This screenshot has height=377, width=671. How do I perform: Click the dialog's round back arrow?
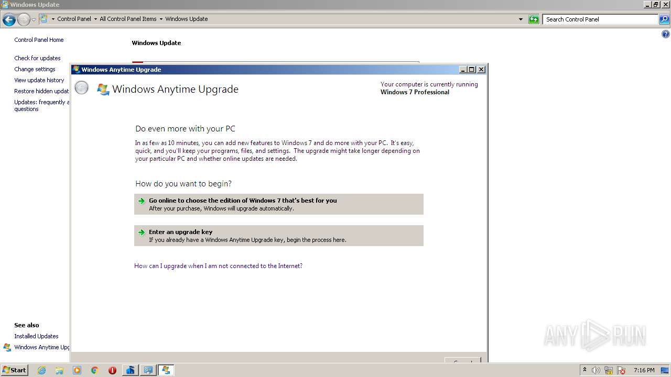(82, 88)
